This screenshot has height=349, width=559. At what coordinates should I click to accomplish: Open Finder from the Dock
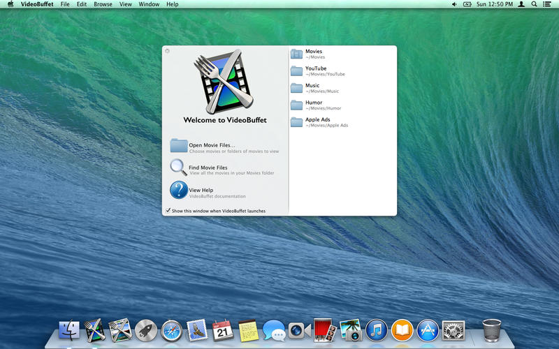68,330
